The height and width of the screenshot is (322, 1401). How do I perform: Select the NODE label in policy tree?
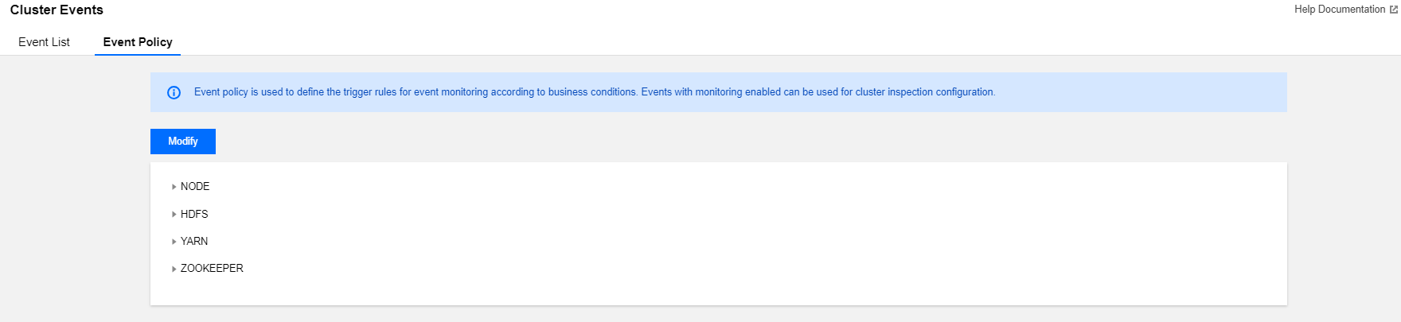(195, 187)
